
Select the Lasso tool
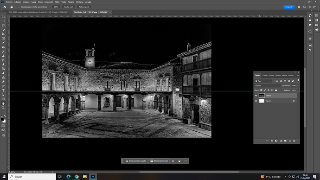coord(3,26)
